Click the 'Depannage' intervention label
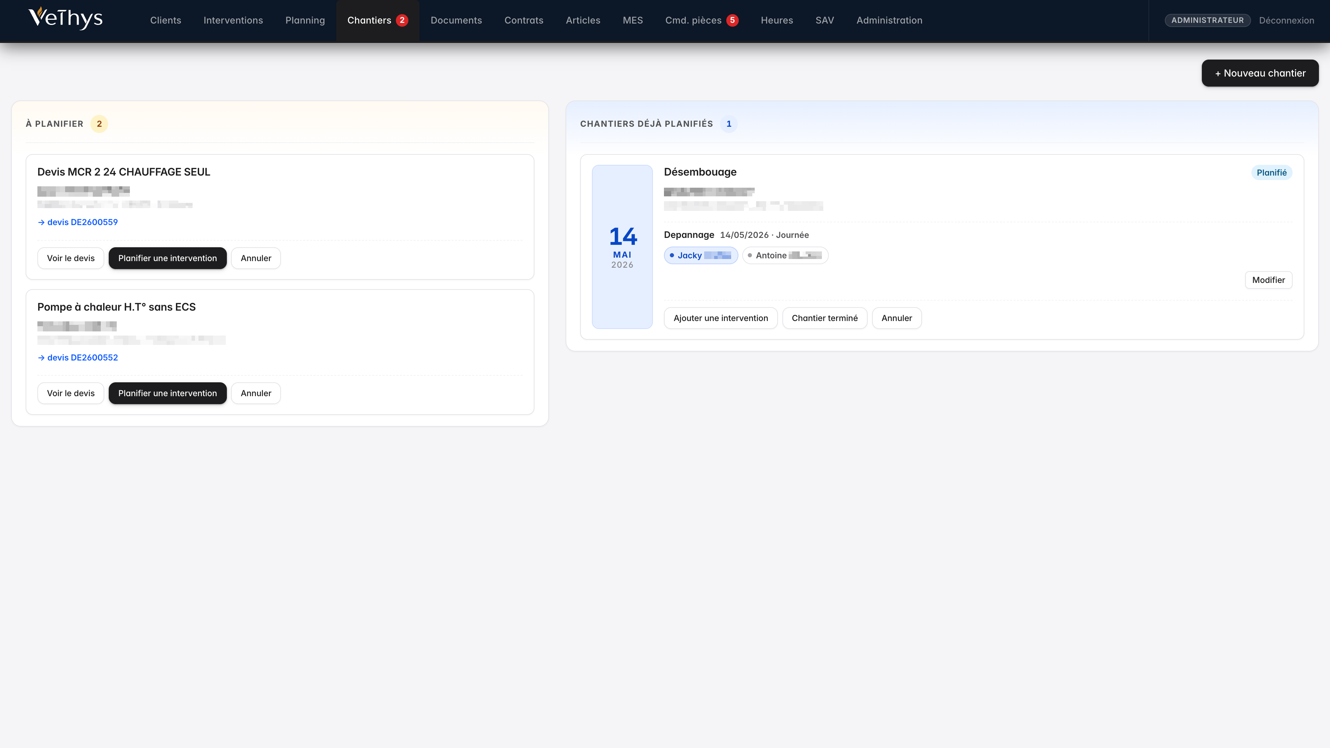The width and height of the screenshot is (1330, 748). click(x=689, y=235)
